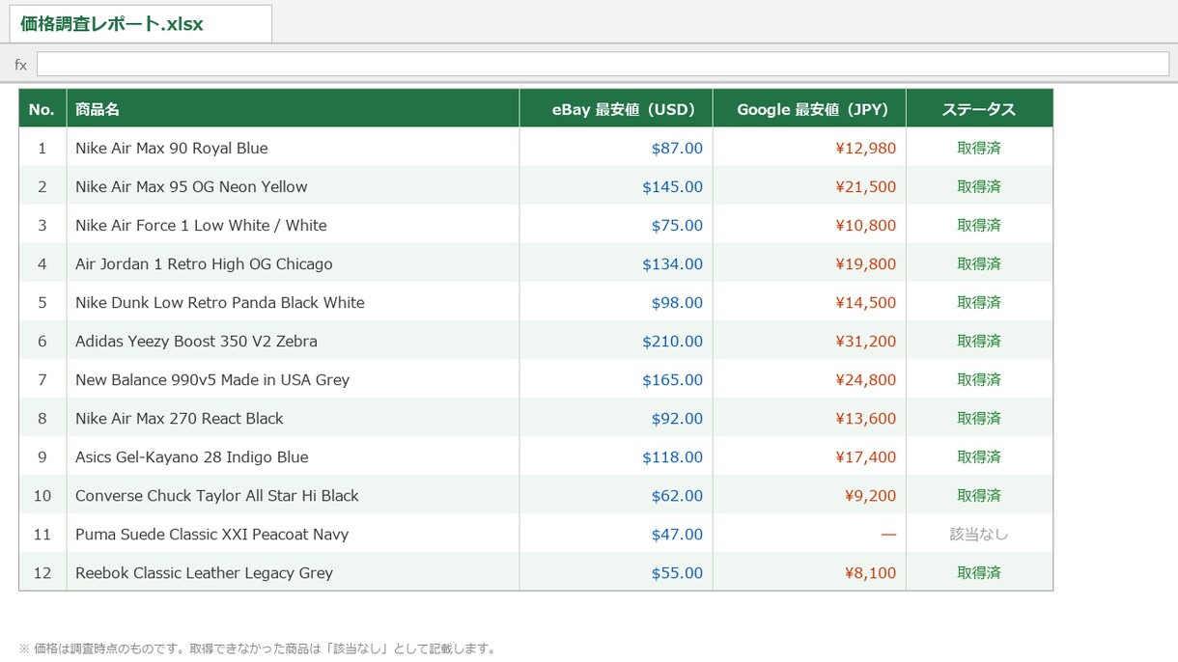
Task: Select the Google 最安値（JPY） column header
Action: [x=809, y=109]
